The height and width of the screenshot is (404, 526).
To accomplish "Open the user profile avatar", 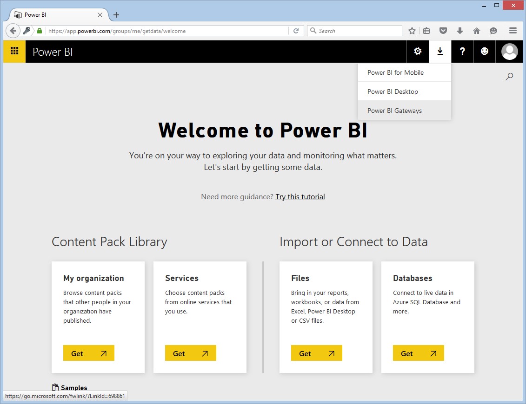I will click(509, 51).
